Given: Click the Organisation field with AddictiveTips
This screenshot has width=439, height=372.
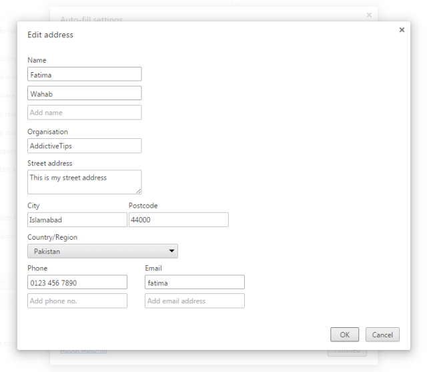Looking at the screenshot, I should pyautogui.click(x=85, y=146).
